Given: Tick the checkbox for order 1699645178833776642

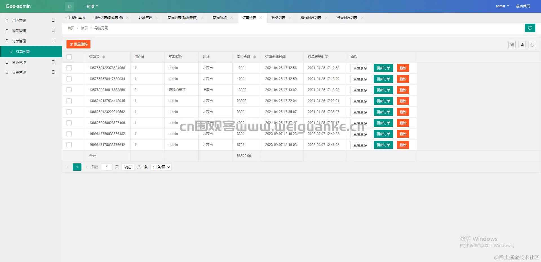Looking at the screenshot, I should point(69,145).
